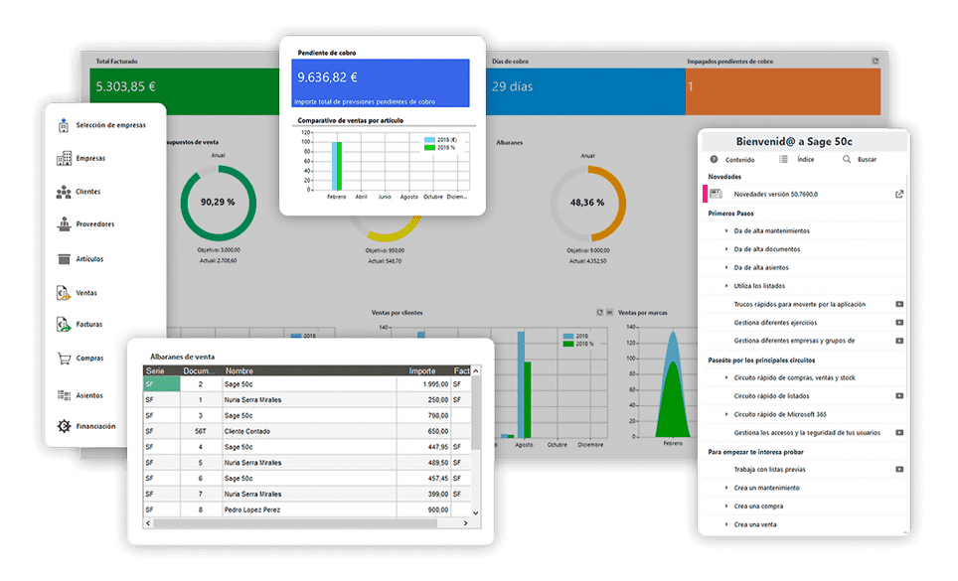Open external link for Novedades versión

[900, 194]
